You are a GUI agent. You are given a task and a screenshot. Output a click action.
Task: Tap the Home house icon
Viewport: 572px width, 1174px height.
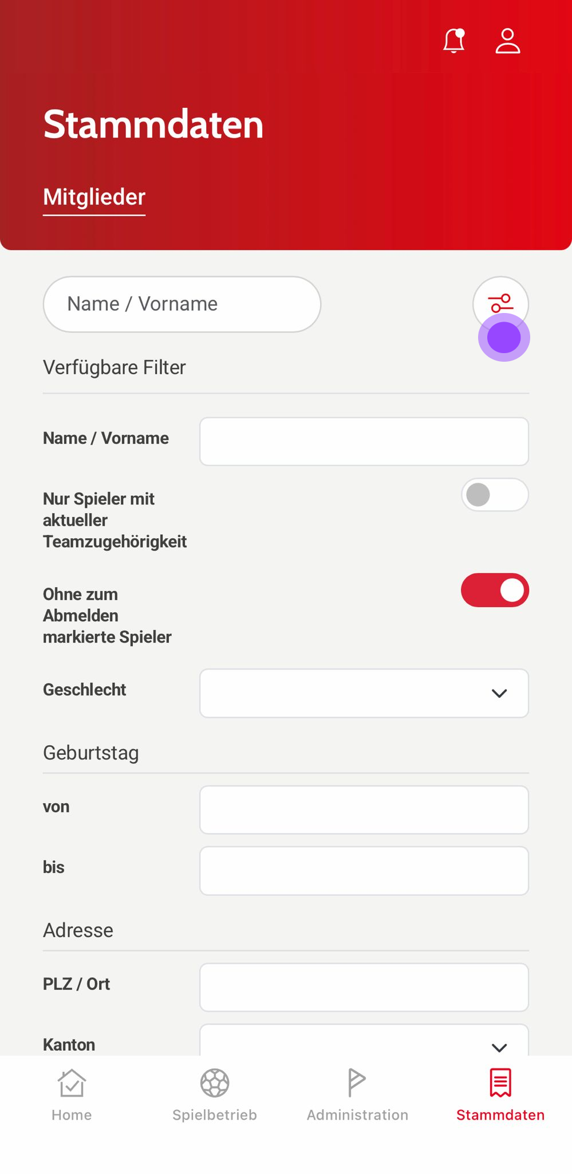72,1083
